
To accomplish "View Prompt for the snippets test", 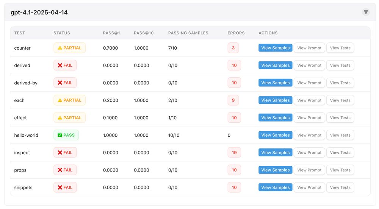I will [309, 187].
